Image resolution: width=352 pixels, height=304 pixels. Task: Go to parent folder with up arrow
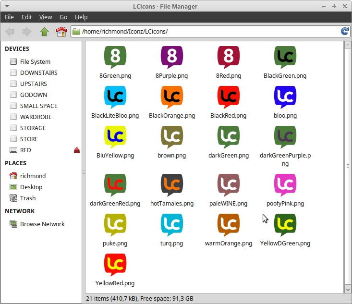click(x=45, y=32)
